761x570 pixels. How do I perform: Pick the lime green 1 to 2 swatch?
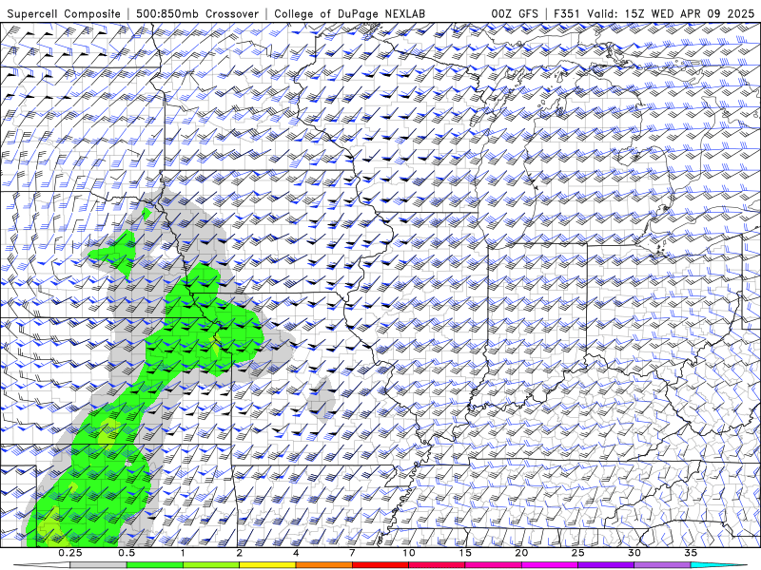click(x=211, y=565)
